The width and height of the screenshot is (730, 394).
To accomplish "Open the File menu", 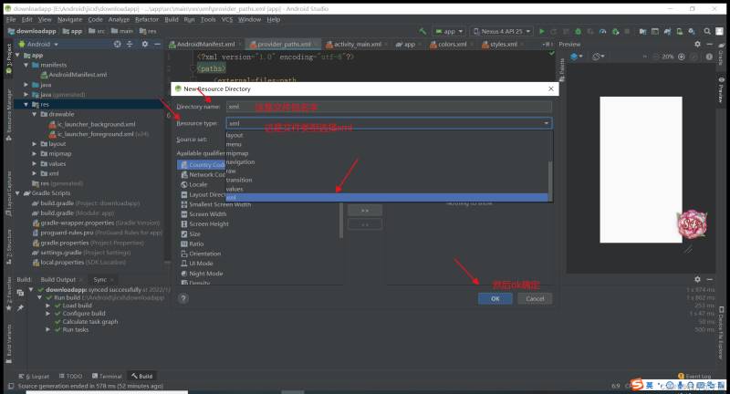I will tap(11, 19).
